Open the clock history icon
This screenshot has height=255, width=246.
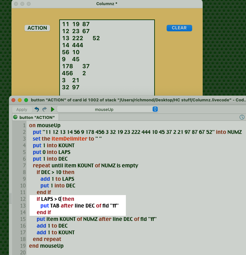pos(242,117)
